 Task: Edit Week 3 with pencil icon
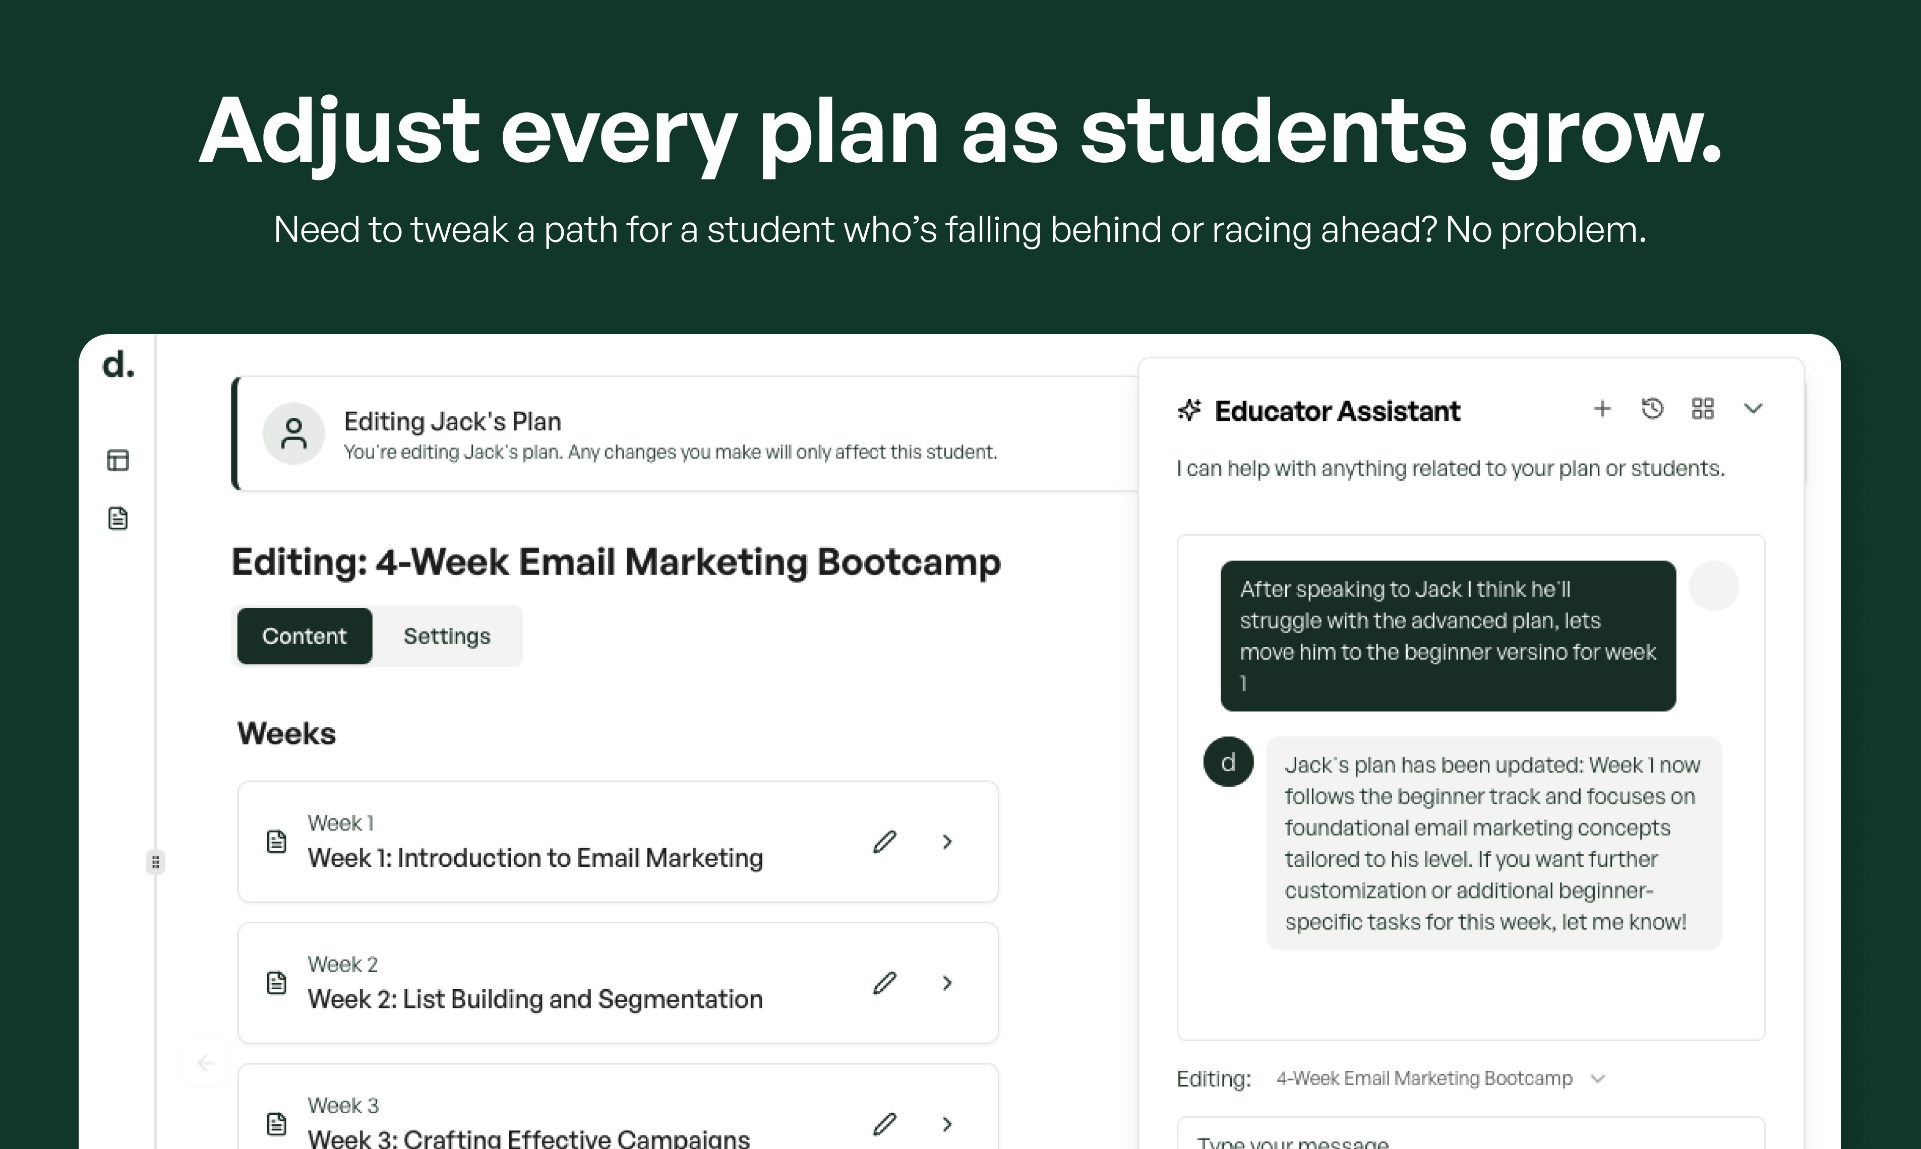pos(884,1124)
